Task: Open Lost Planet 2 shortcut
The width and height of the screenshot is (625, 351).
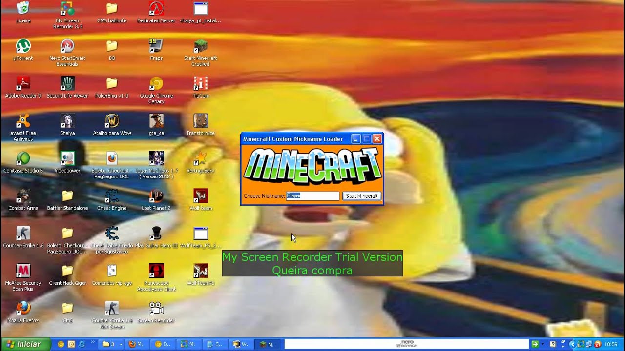Action: point(156,200)
